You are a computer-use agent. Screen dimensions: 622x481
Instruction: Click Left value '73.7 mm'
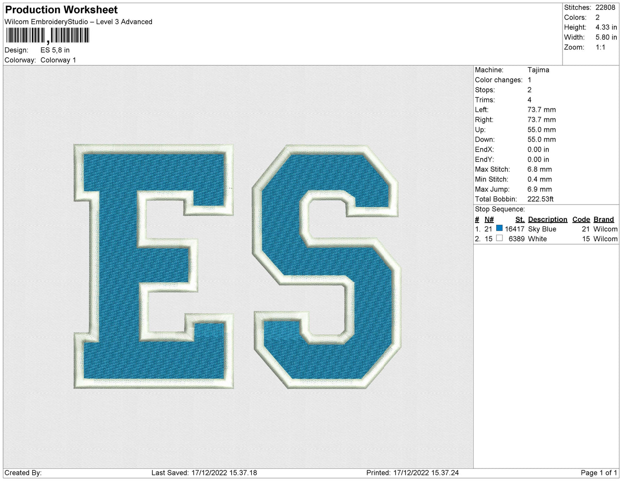(542, 110)
